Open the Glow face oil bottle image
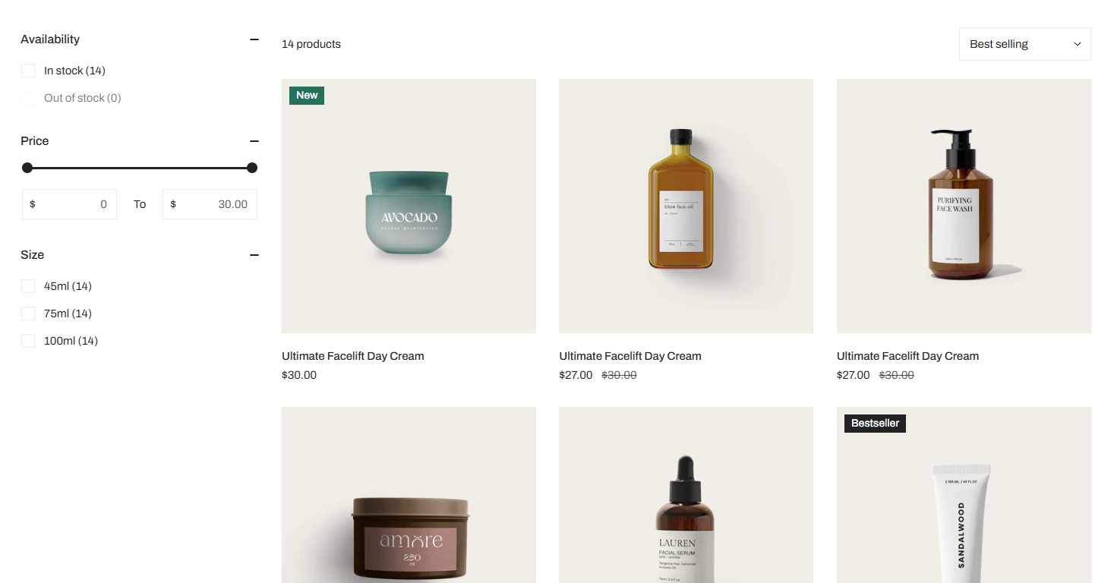This screenshot has height=583, width=1114. [686, 206]
